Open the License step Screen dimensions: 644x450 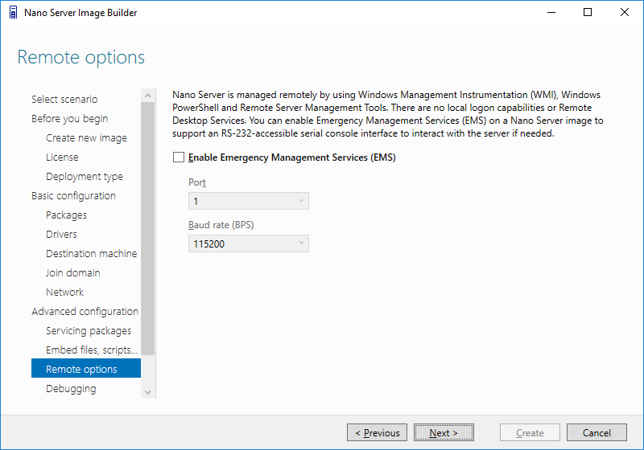click(62, 157)
